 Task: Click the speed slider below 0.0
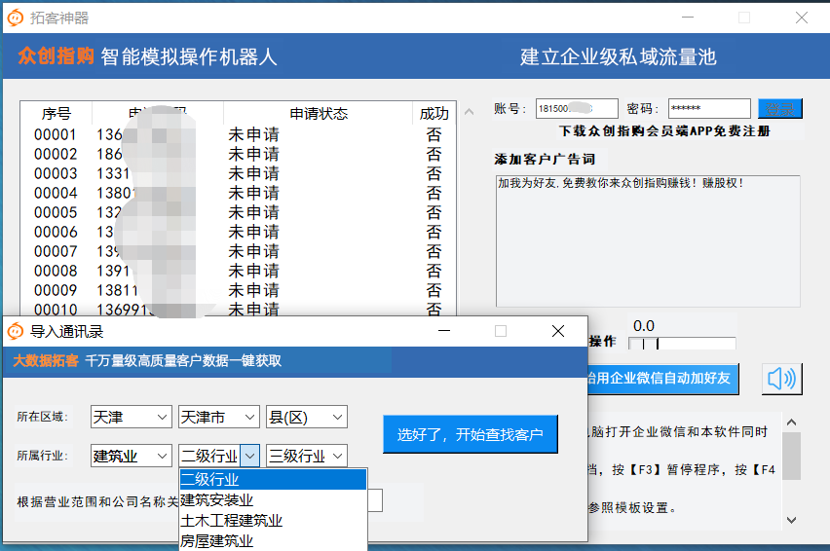click(x=682, y=344)
